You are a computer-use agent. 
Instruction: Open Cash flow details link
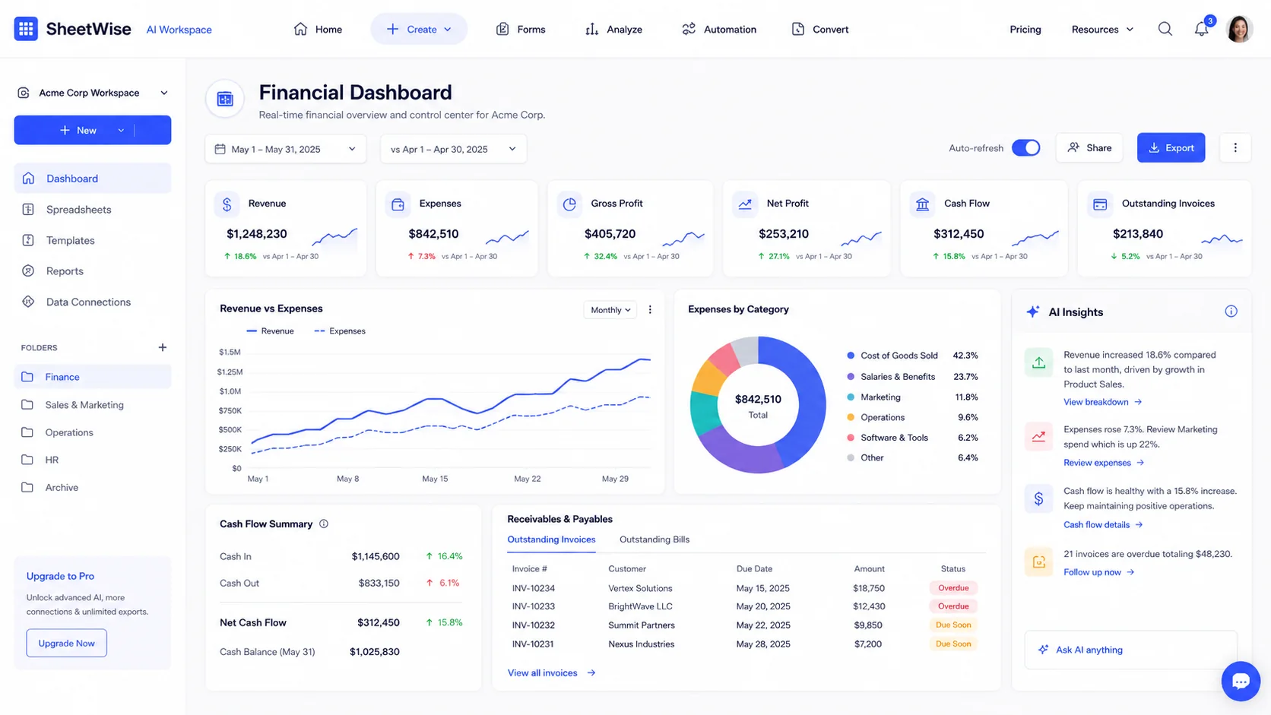[x=1103, y=525]
